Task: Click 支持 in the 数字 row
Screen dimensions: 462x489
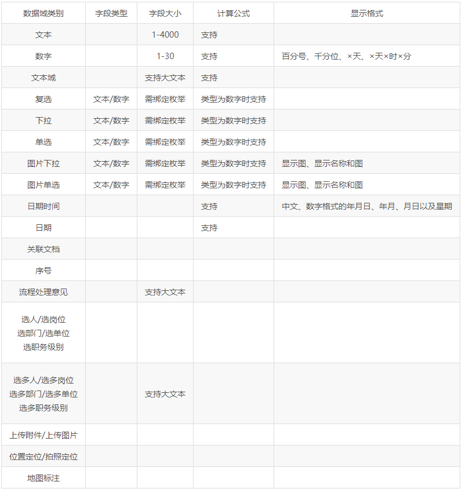Action: [x=209, y=56]
